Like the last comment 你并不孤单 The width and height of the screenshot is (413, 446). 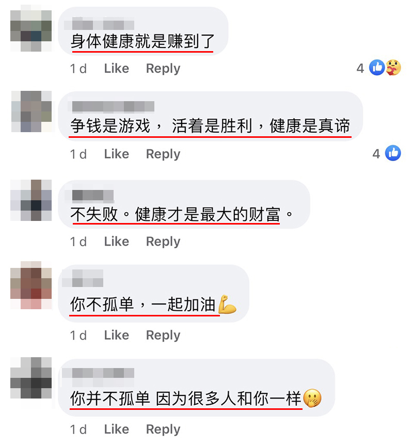coord(117,429)
